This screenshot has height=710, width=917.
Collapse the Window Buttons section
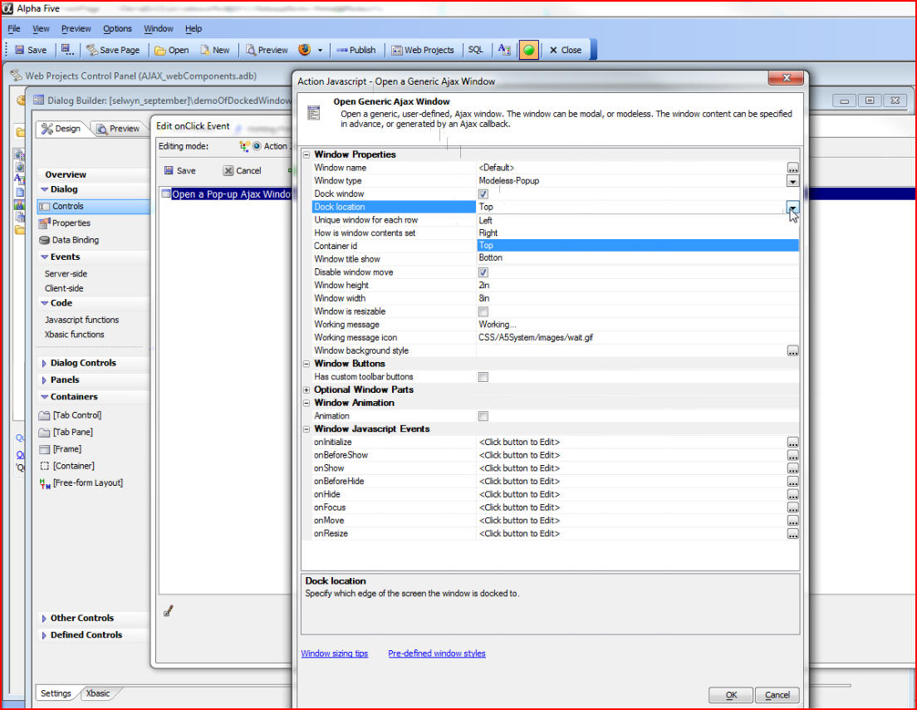(x=306, y=364)
